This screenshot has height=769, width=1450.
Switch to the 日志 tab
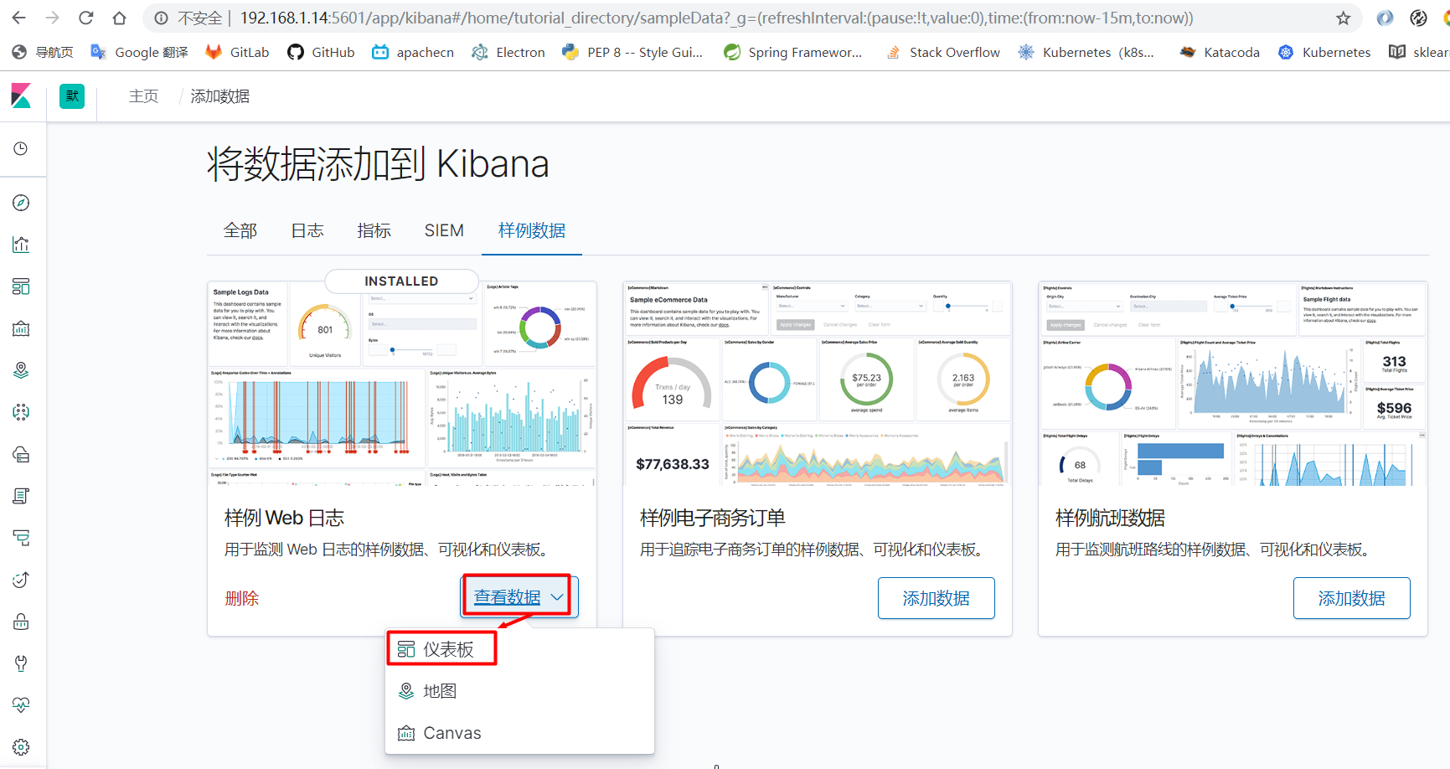(307, 230)
